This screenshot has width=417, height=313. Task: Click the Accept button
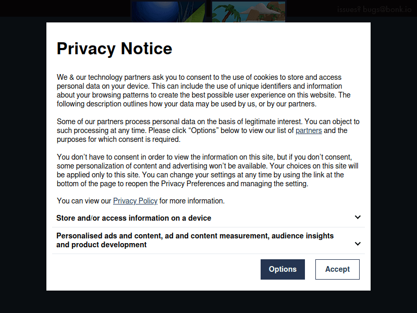(x=337, y=269)
